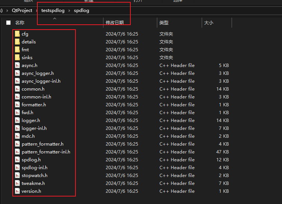The height and width of the screenshot is (204, 282).
Task: Select the fwd.h file icon
Action: pyautogui.click(x=17, y=112)
